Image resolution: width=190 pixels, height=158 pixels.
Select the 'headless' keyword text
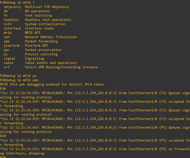(11, 20)
